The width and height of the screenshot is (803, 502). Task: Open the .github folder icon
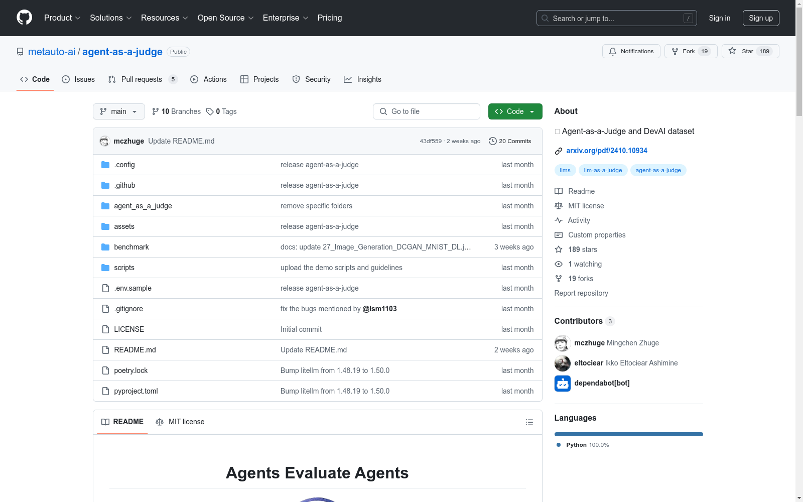[x=105, y=185]
